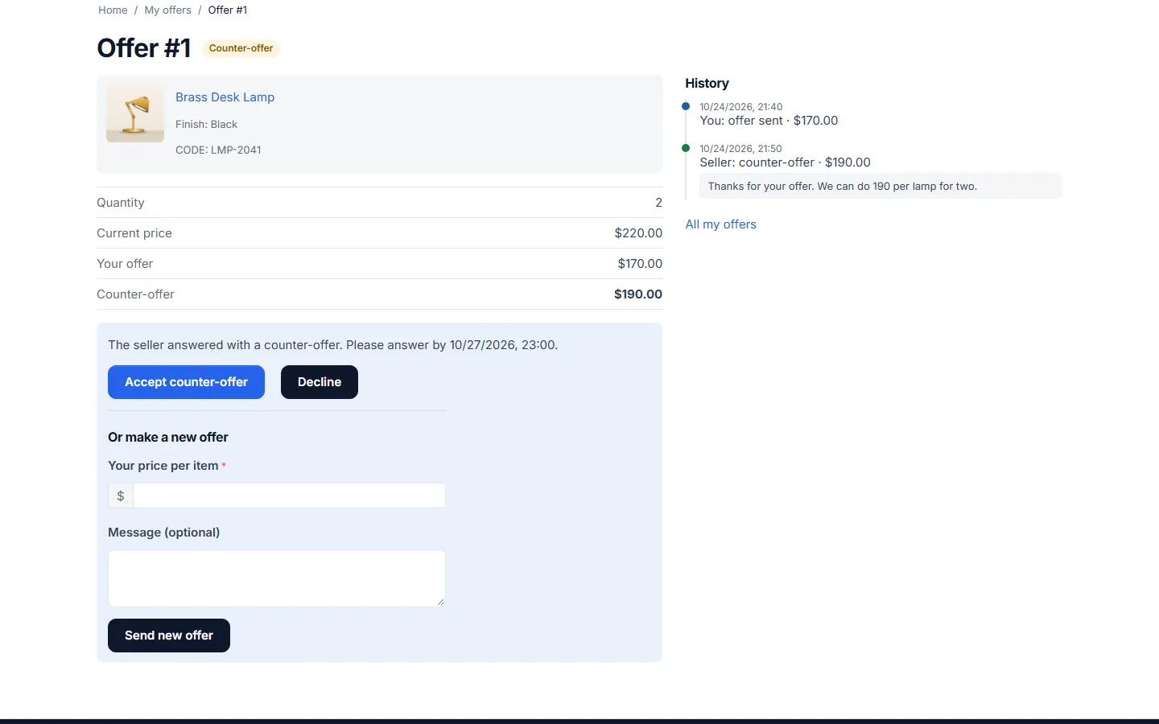Click the quantity value 2
The height and width of the screenshot is (724, 1159).
click(x=658, y=203)
